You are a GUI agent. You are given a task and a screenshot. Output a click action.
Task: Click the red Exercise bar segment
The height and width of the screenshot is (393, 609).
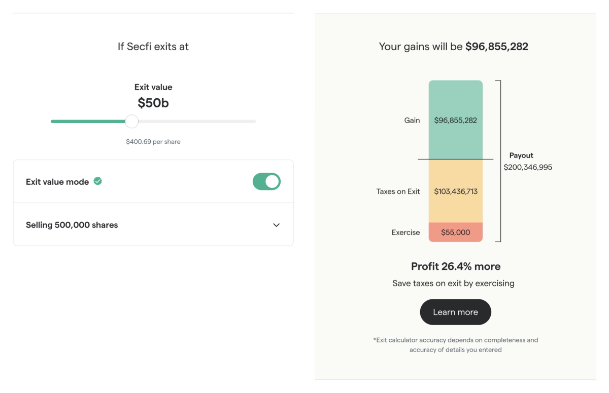click(x=455, y=232)
